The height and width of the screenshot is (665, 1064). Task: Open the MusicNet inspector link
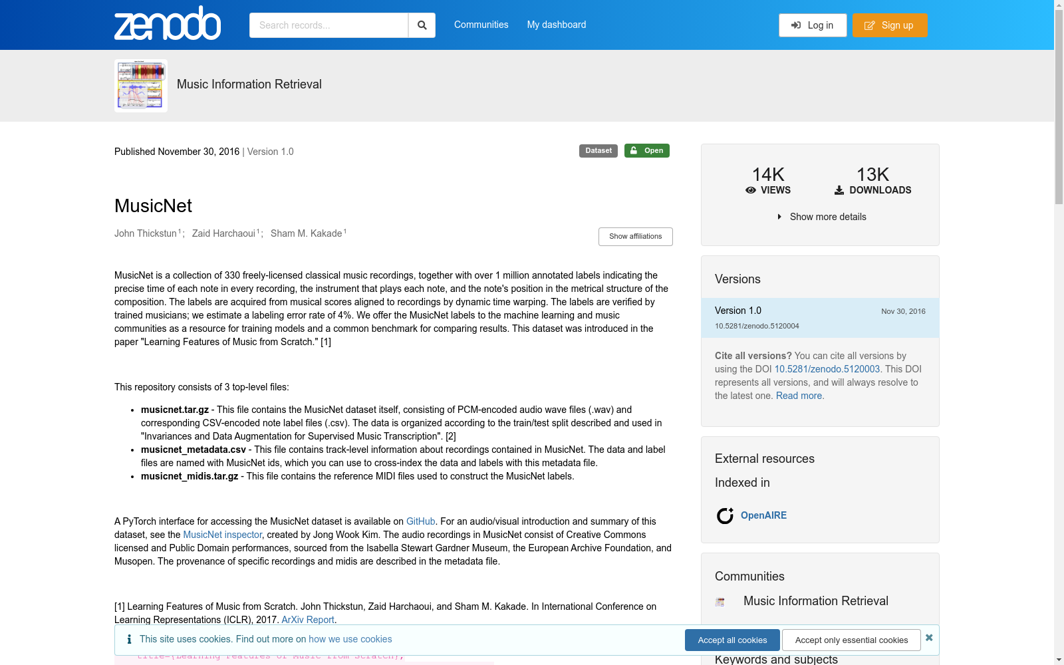[223, 535]
